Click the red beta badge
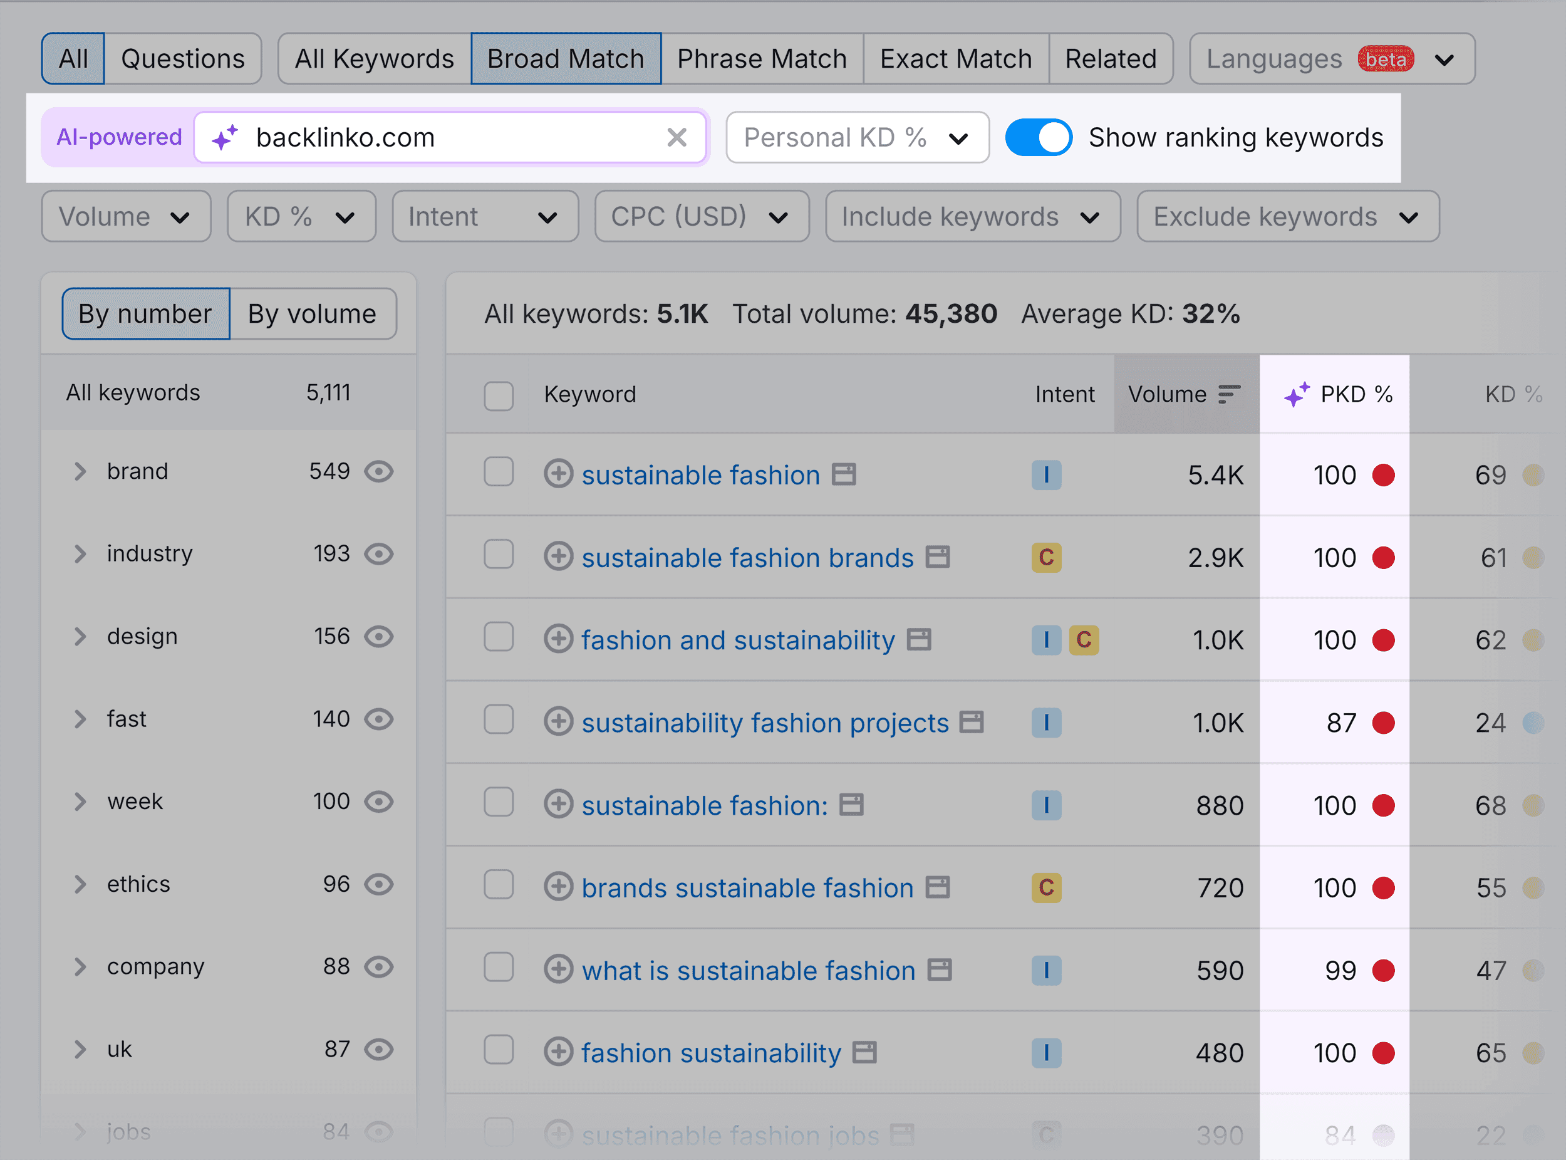Image resolution: width=1566 pixels, height=1160 pixels. click(x=1385, y=59)
